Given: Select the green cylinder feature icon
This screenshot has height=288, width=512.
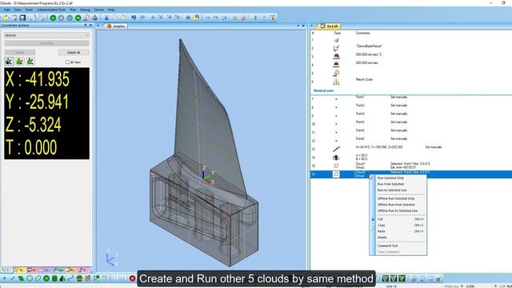Looking at the screenshot, I should click(54, 278).
